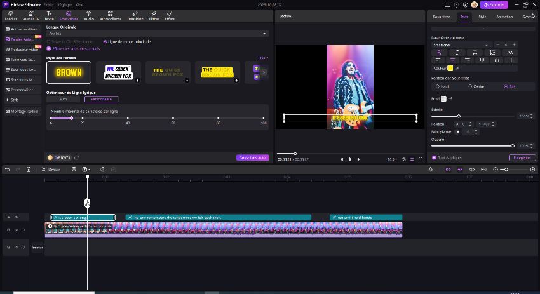This screenshot has width=540, height=294.
Task: Uncheck Effacer les sous-titres actuels
Action: point(48,48)
